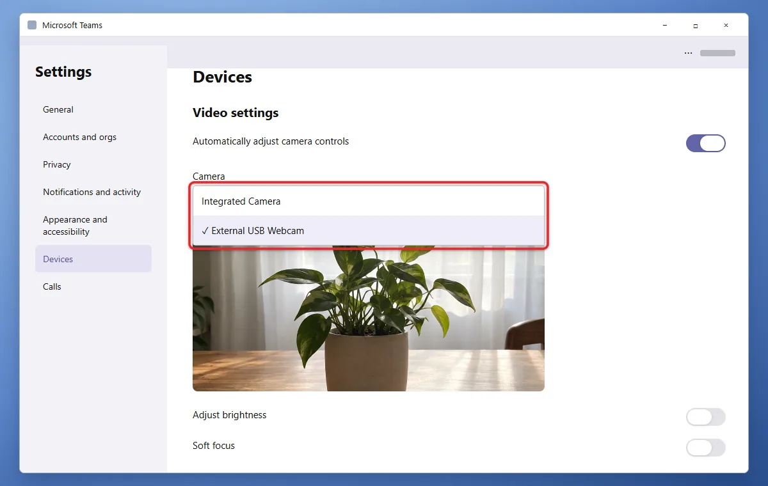Click the camera preview of the plant
Image resolution: width=768 pixels, height=486 pixels.
(x=369, y=318)
